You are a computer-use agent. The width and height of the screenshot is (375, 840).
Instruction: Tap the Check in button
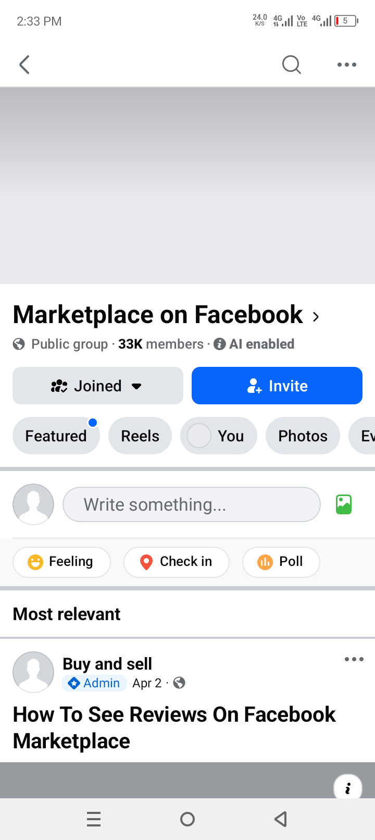177,562
